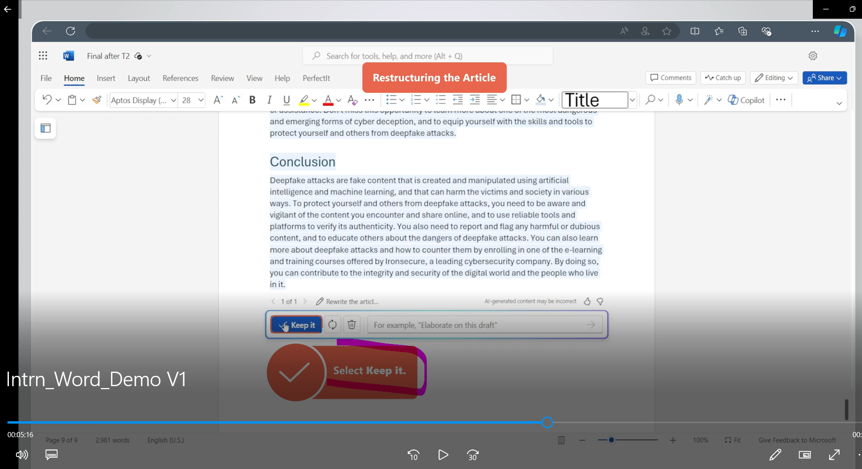
Task: Click the Share button
Action: click(x=825, y=78)
